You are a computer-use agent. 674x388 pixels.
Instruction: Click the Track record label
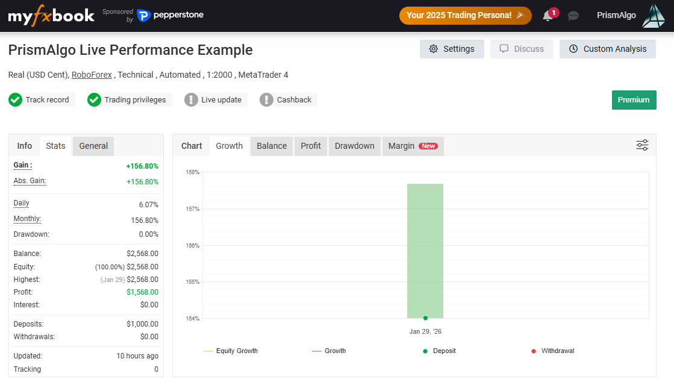(x=48, y=100)
